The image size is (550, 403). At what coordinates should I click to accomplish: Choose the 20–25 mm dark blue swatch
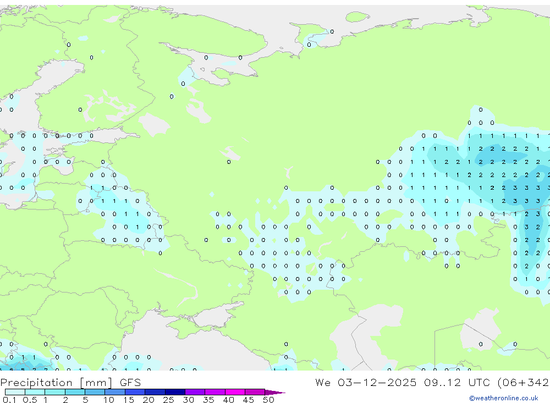tap(155, 392)
